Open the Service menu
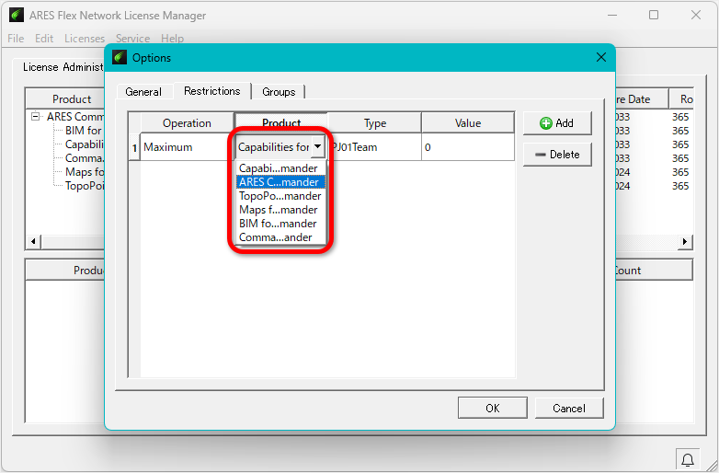 [132, 39]
